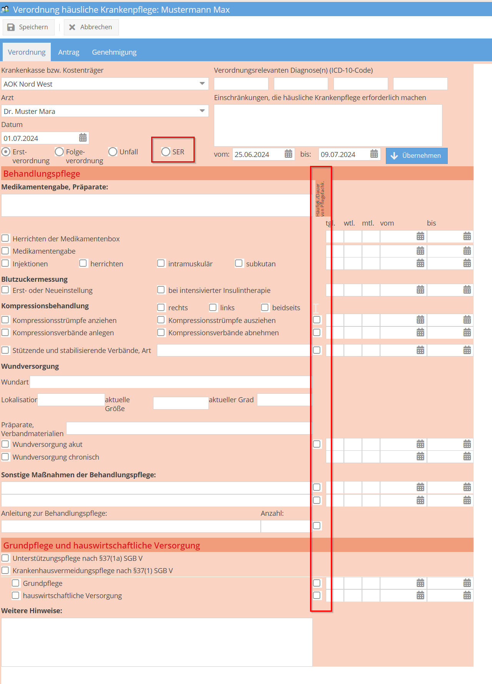Open the Arzt dropdown Dr. Muster Mara
Image resolution: width=492 pixels, height=684 pixels.
(x=202, y=111)
